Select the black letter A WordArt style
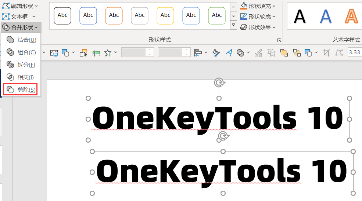The height and width of the screenshot is (201, 362). tap(300, 16)
